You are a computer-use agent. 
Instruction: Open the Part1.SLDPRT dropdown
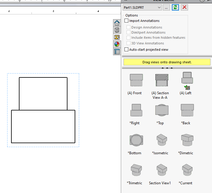coord(142,7)
